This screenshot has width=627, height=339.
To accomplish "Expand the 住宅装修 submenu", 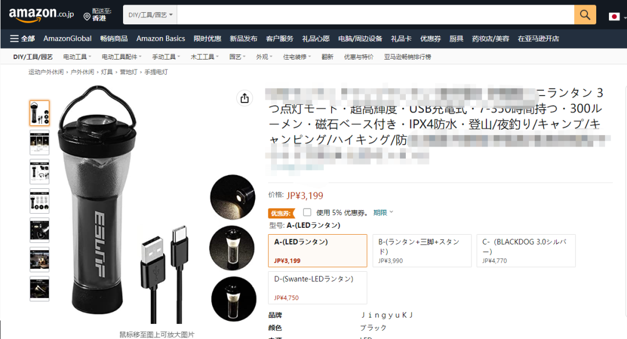I will pyautogui.click(x=297, y=57).
